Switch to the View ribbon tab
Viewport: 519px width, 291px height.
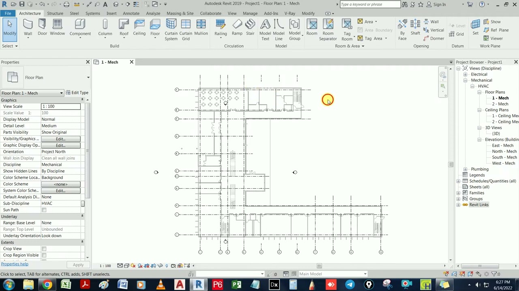[232, 13]
